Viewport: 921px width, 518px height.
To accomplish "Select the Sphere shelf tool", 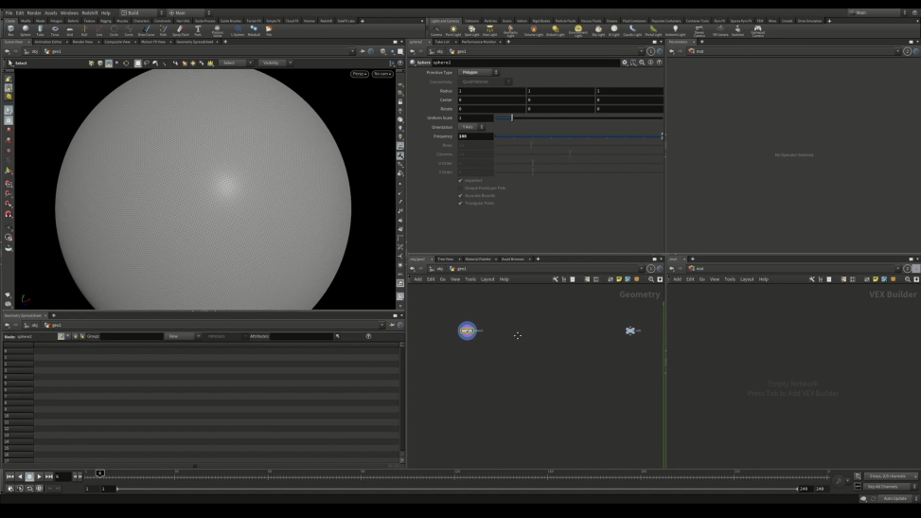I will click(x=26, y=30).
